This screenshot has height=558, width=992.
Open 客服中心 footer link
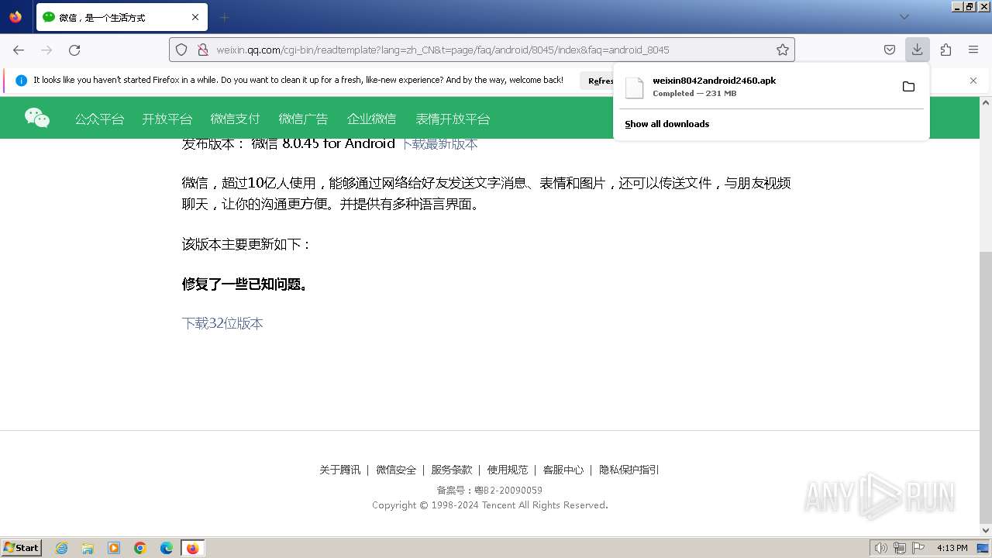(563, 470)
